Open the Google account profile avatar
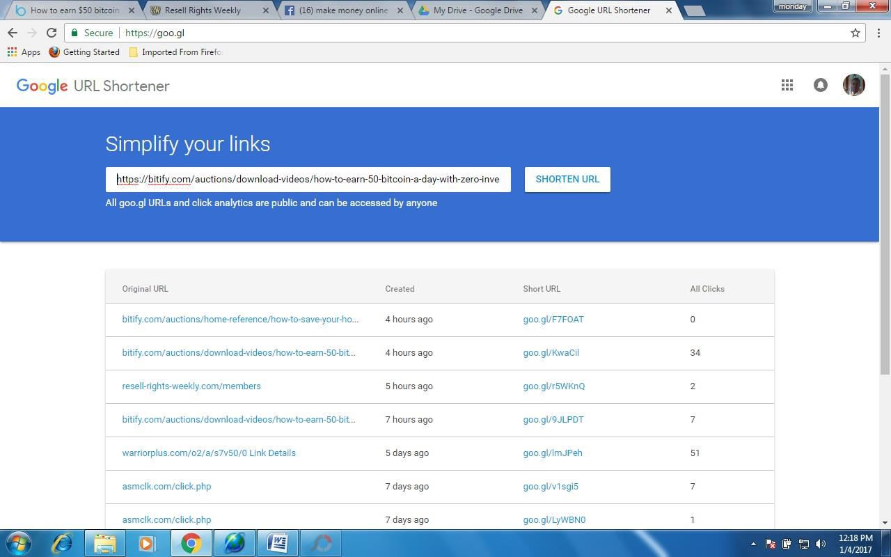 (x=854, y=85)
